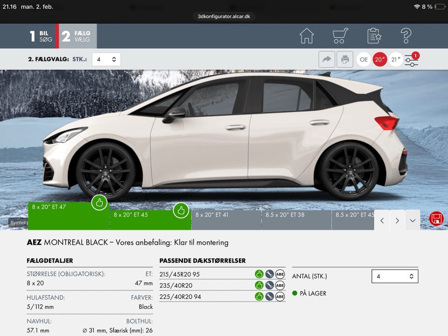This screenshot has width=448, height=336.
Task: Save configuration with red floppy disk icon
Action: coord(436,218)
